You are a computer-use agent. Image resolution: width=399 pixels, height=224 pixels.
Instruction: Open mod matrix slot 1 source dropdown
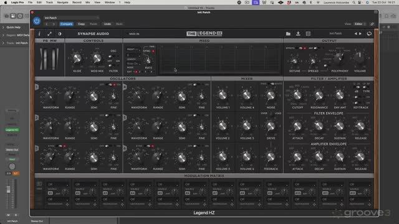pos(58,184)
